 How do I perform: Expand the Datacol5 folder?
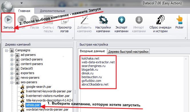point(12,69)
